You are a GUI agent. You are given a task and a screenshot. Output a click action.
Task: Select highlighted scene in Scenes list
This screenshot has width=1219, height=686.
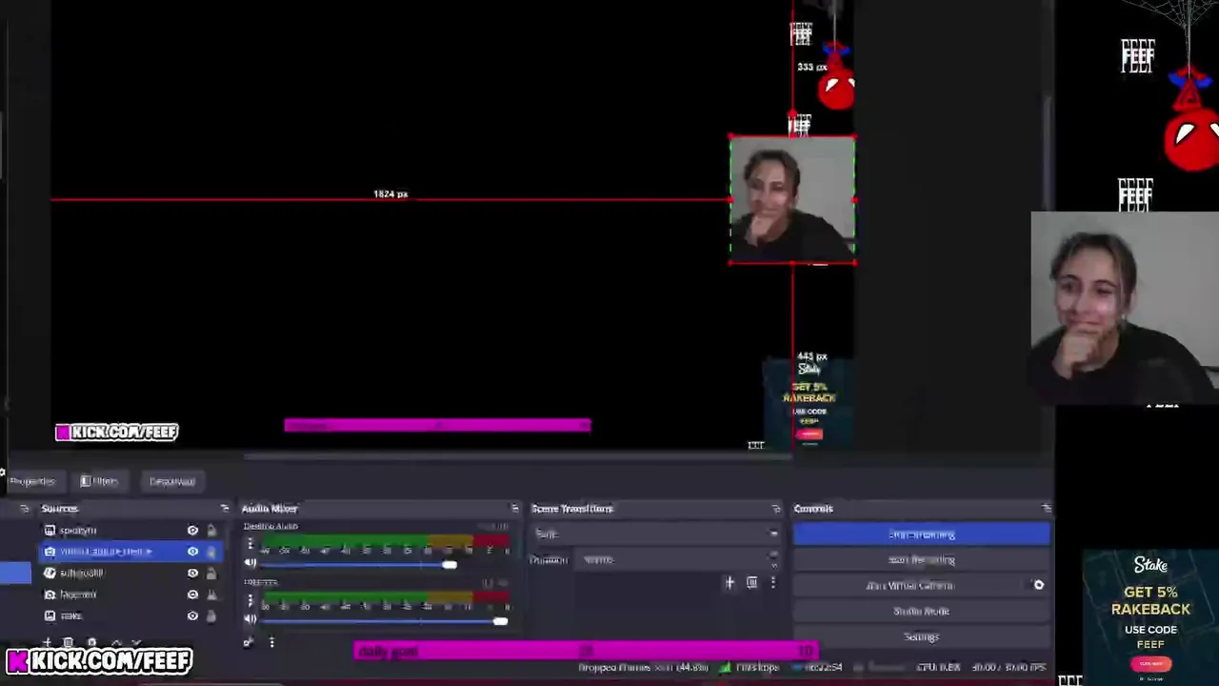pos(14,573)
